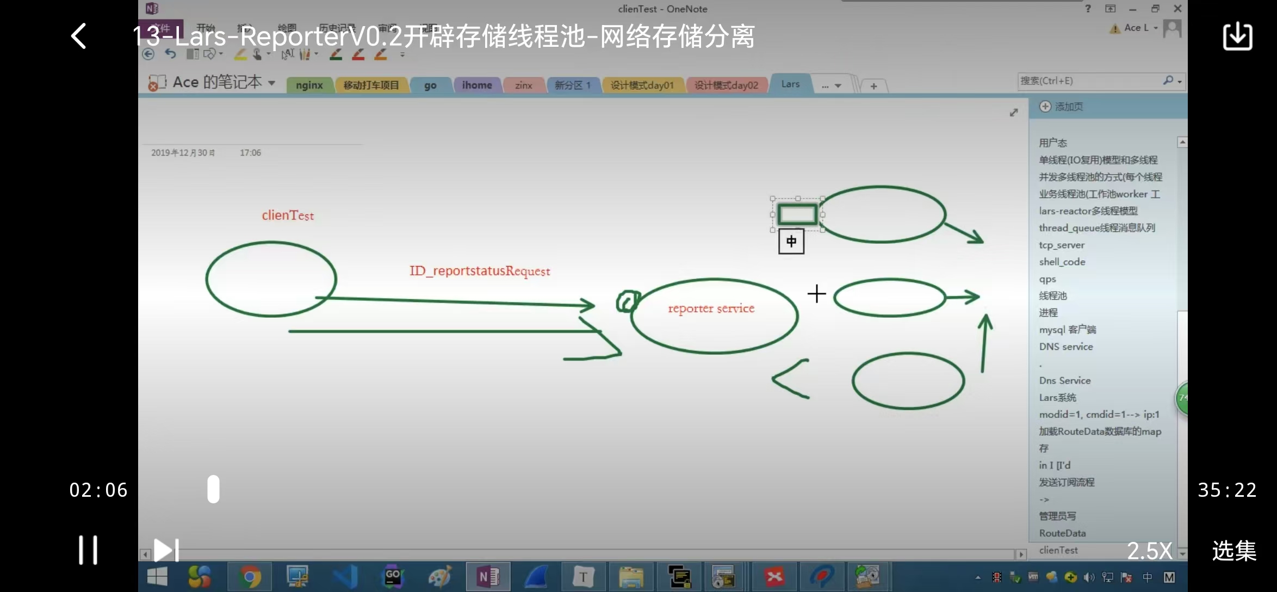1277x592 pixels.
Task: Expand page to full view arrow
Action: pos(1014,113)
